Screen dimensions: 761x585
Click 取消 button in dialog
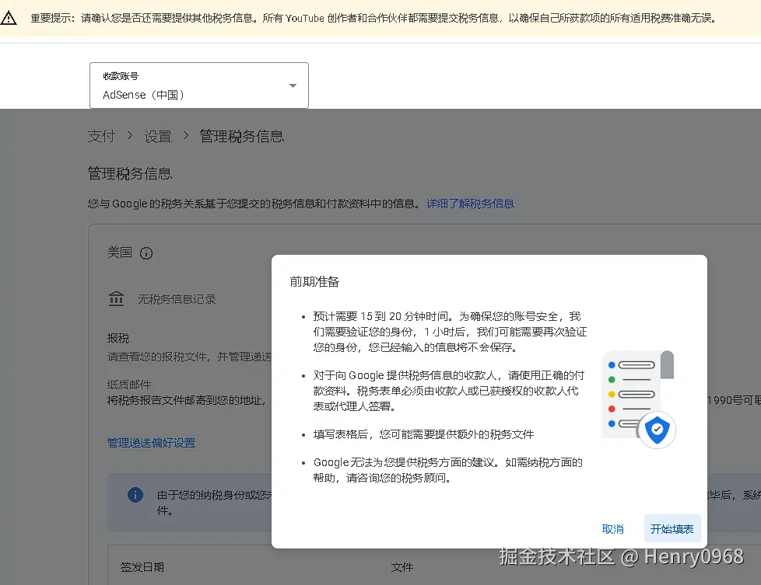pos(612,529)
